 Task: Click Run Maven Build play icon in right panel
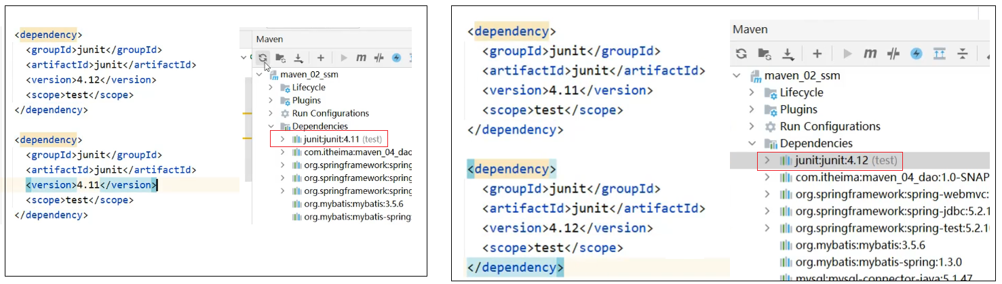pos(847,54)
